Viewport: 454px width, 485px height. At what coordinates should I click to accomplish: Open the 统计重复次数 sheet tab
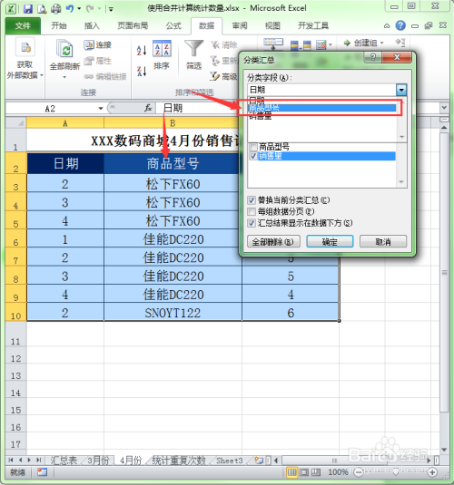(x=179, y=461)
